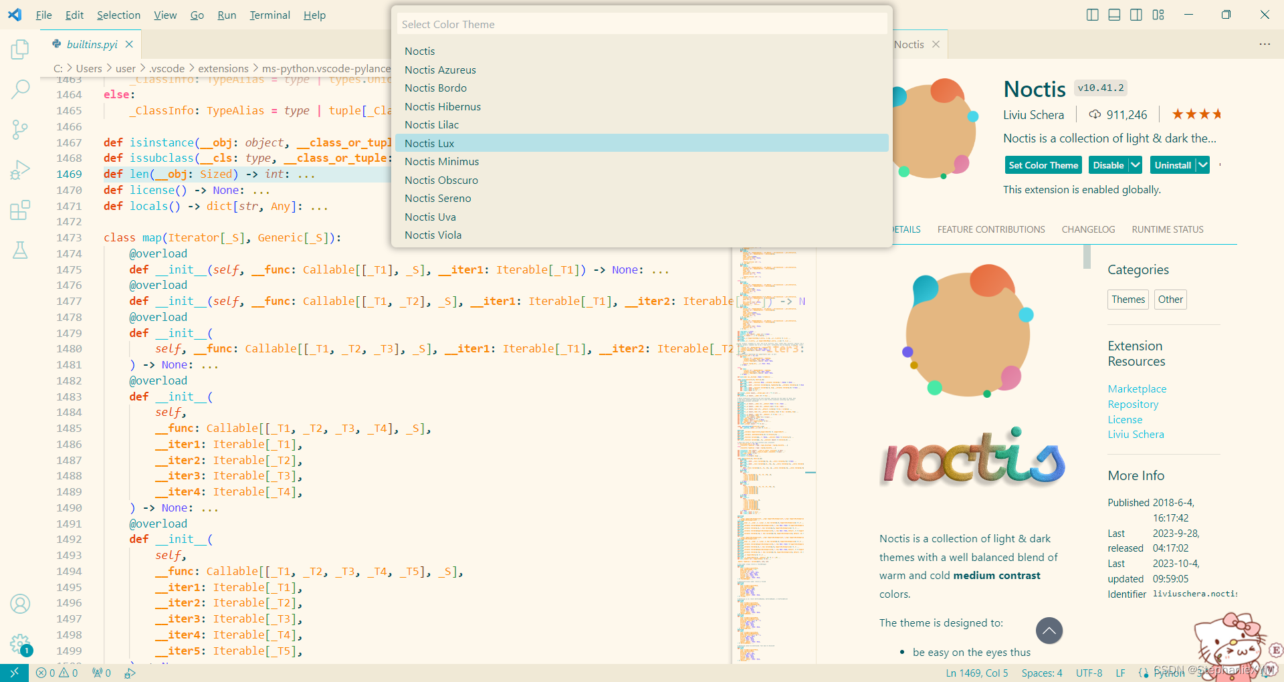This screenshot has width=1284, height=682.
Task: Open the Repository resource link
Action: 1133,405
